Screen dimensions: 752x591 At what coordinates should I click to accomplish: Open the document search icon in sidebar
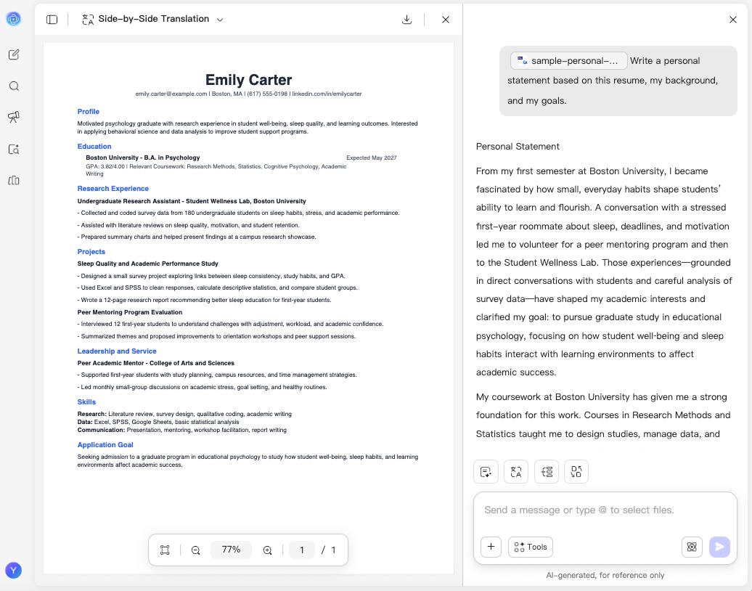point(14,149)
